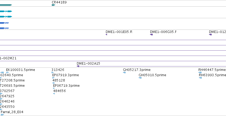Viewport: 226px width, 116px height.
Task: Click the 2647925 feature arrow
Action: [x=1, y=99]
